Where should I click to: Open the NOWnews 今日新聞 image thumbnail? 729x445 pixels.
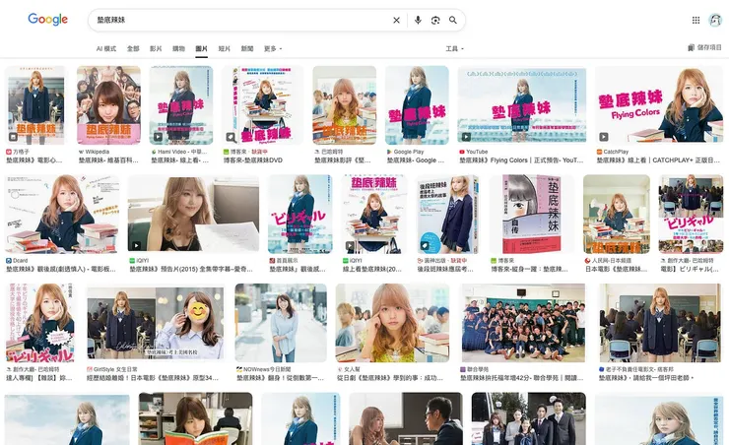click(x=281, y=323)
